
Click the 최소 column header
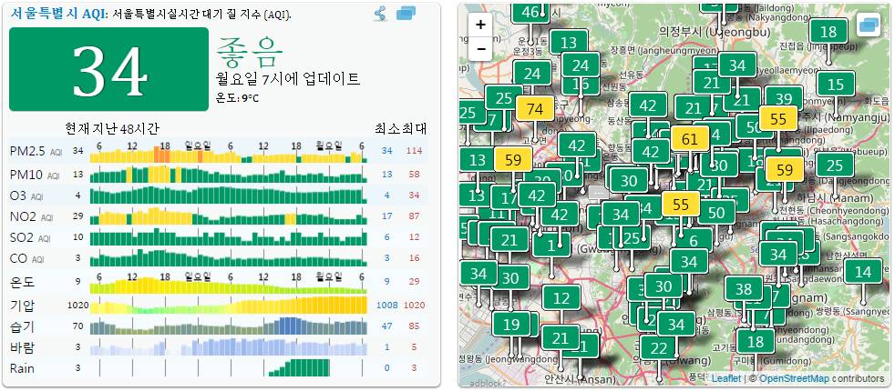387,128
